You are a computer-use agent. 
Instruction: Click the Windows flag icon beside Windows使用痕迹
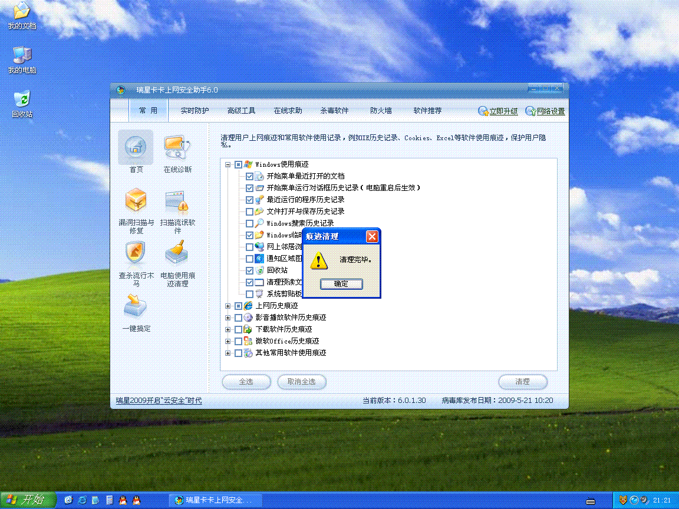tap(248, 164)
